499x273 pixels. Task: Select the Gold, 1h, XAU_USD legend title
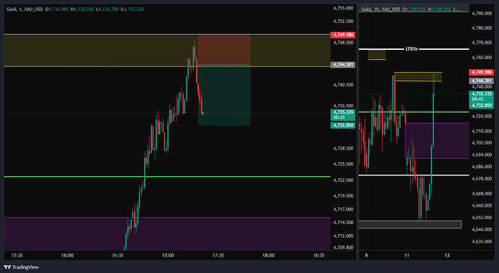[380, 9]
